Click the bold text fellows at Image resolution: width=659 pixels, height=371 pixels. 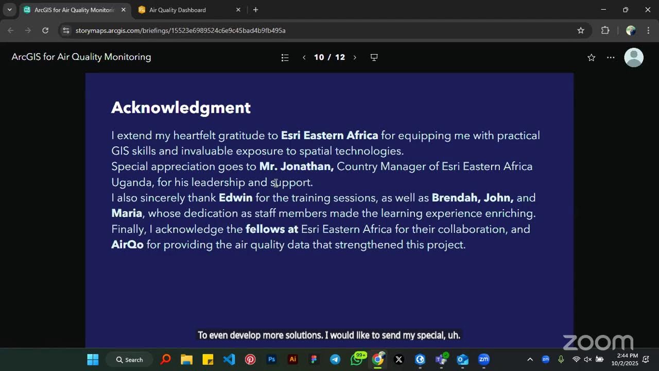coord(272,229)
